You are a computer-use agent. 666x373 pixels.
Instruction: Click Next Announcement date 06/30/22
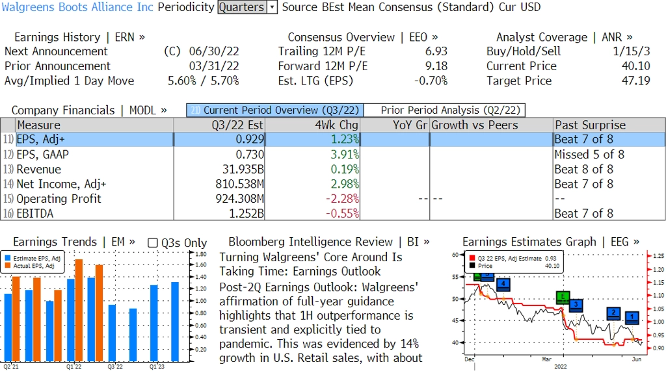[x=214, y=51]
